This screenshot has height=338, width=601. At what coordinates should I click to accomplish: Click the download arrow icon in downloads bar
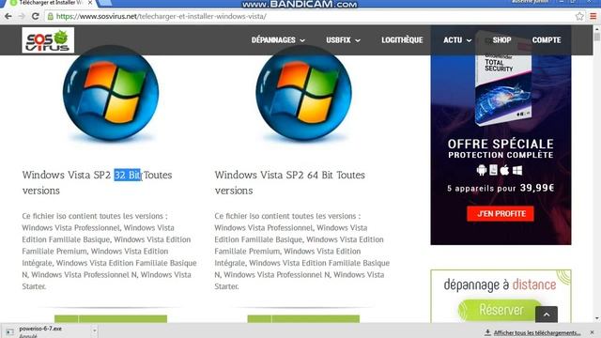click(x=487, y=332)
